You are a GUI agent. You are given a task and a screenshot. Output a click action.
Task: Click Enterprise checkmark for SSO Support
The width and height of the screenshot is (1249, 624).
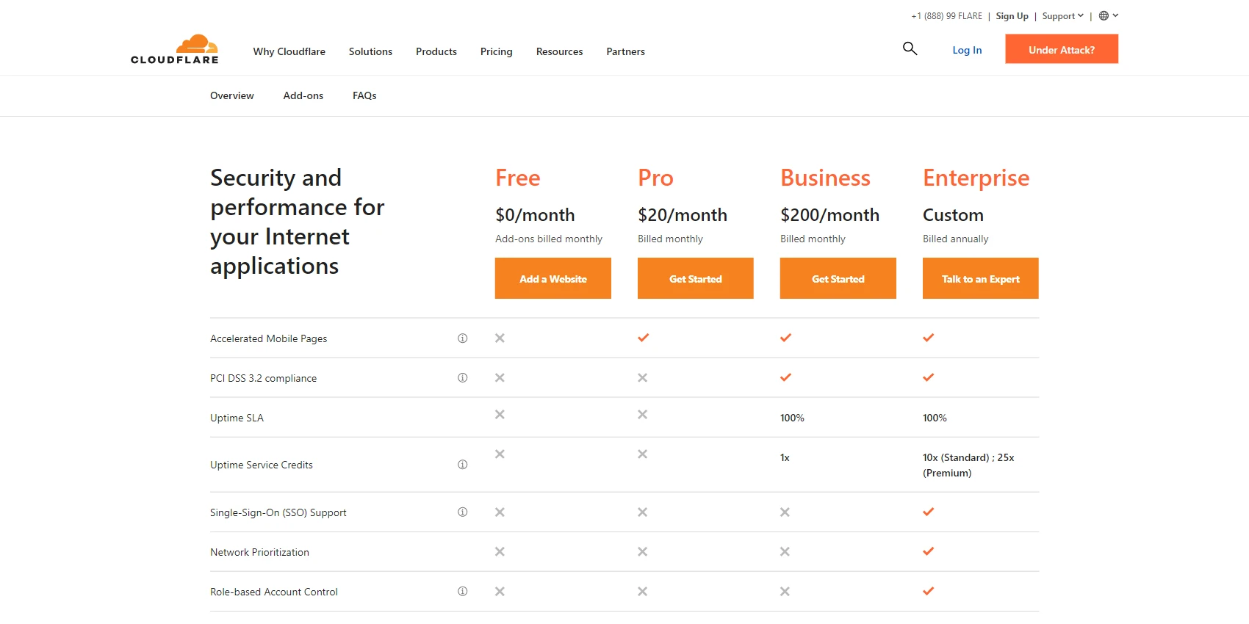tap(928, 512)
